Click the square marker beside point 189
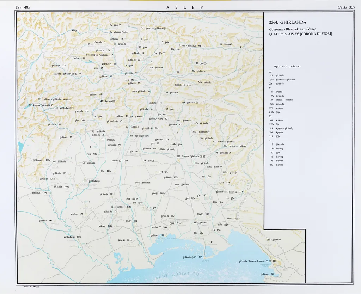Viewport: 361px width, 294px height. [x=130, y=221]
